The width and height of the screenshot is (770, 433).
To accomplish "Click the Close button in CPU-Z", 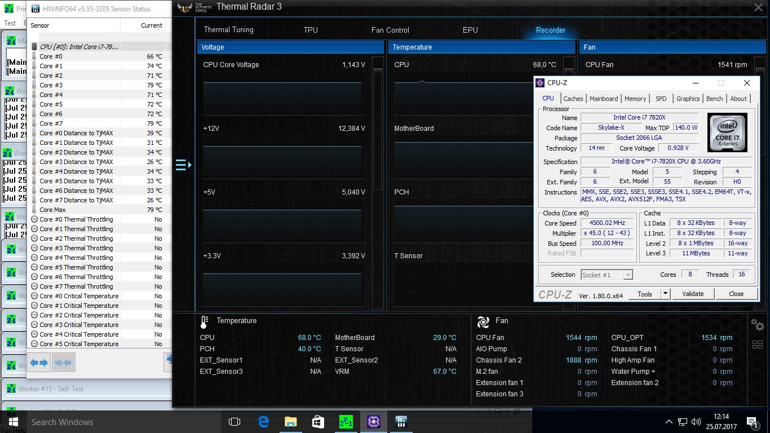I will (x=736, y=294).
